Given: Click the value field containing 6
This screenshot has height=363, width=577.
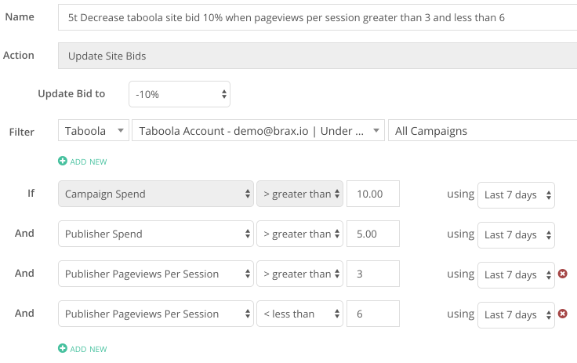Looking at the screenshot, I should (x=373, y=314).
